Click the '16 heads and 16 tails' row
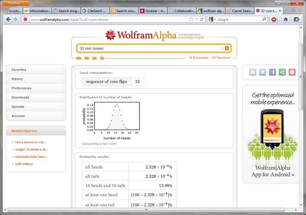The width and height of the screenshot is (306, 215). coord(129,185)
